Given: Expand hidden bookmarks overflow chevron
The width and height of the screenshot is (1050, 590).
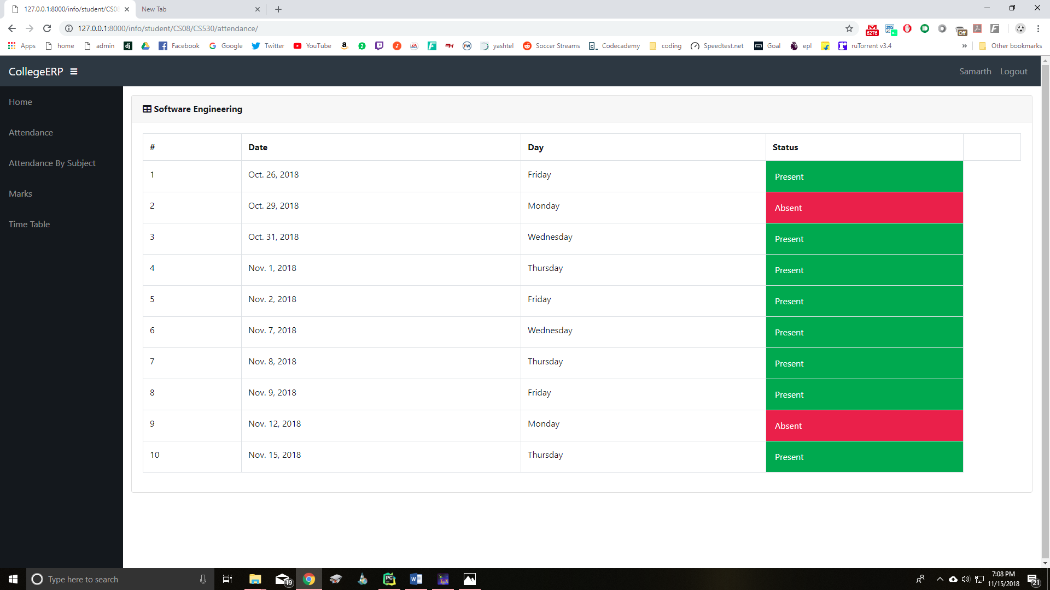Looking at the screenshot, I should (x=964, y=46).
